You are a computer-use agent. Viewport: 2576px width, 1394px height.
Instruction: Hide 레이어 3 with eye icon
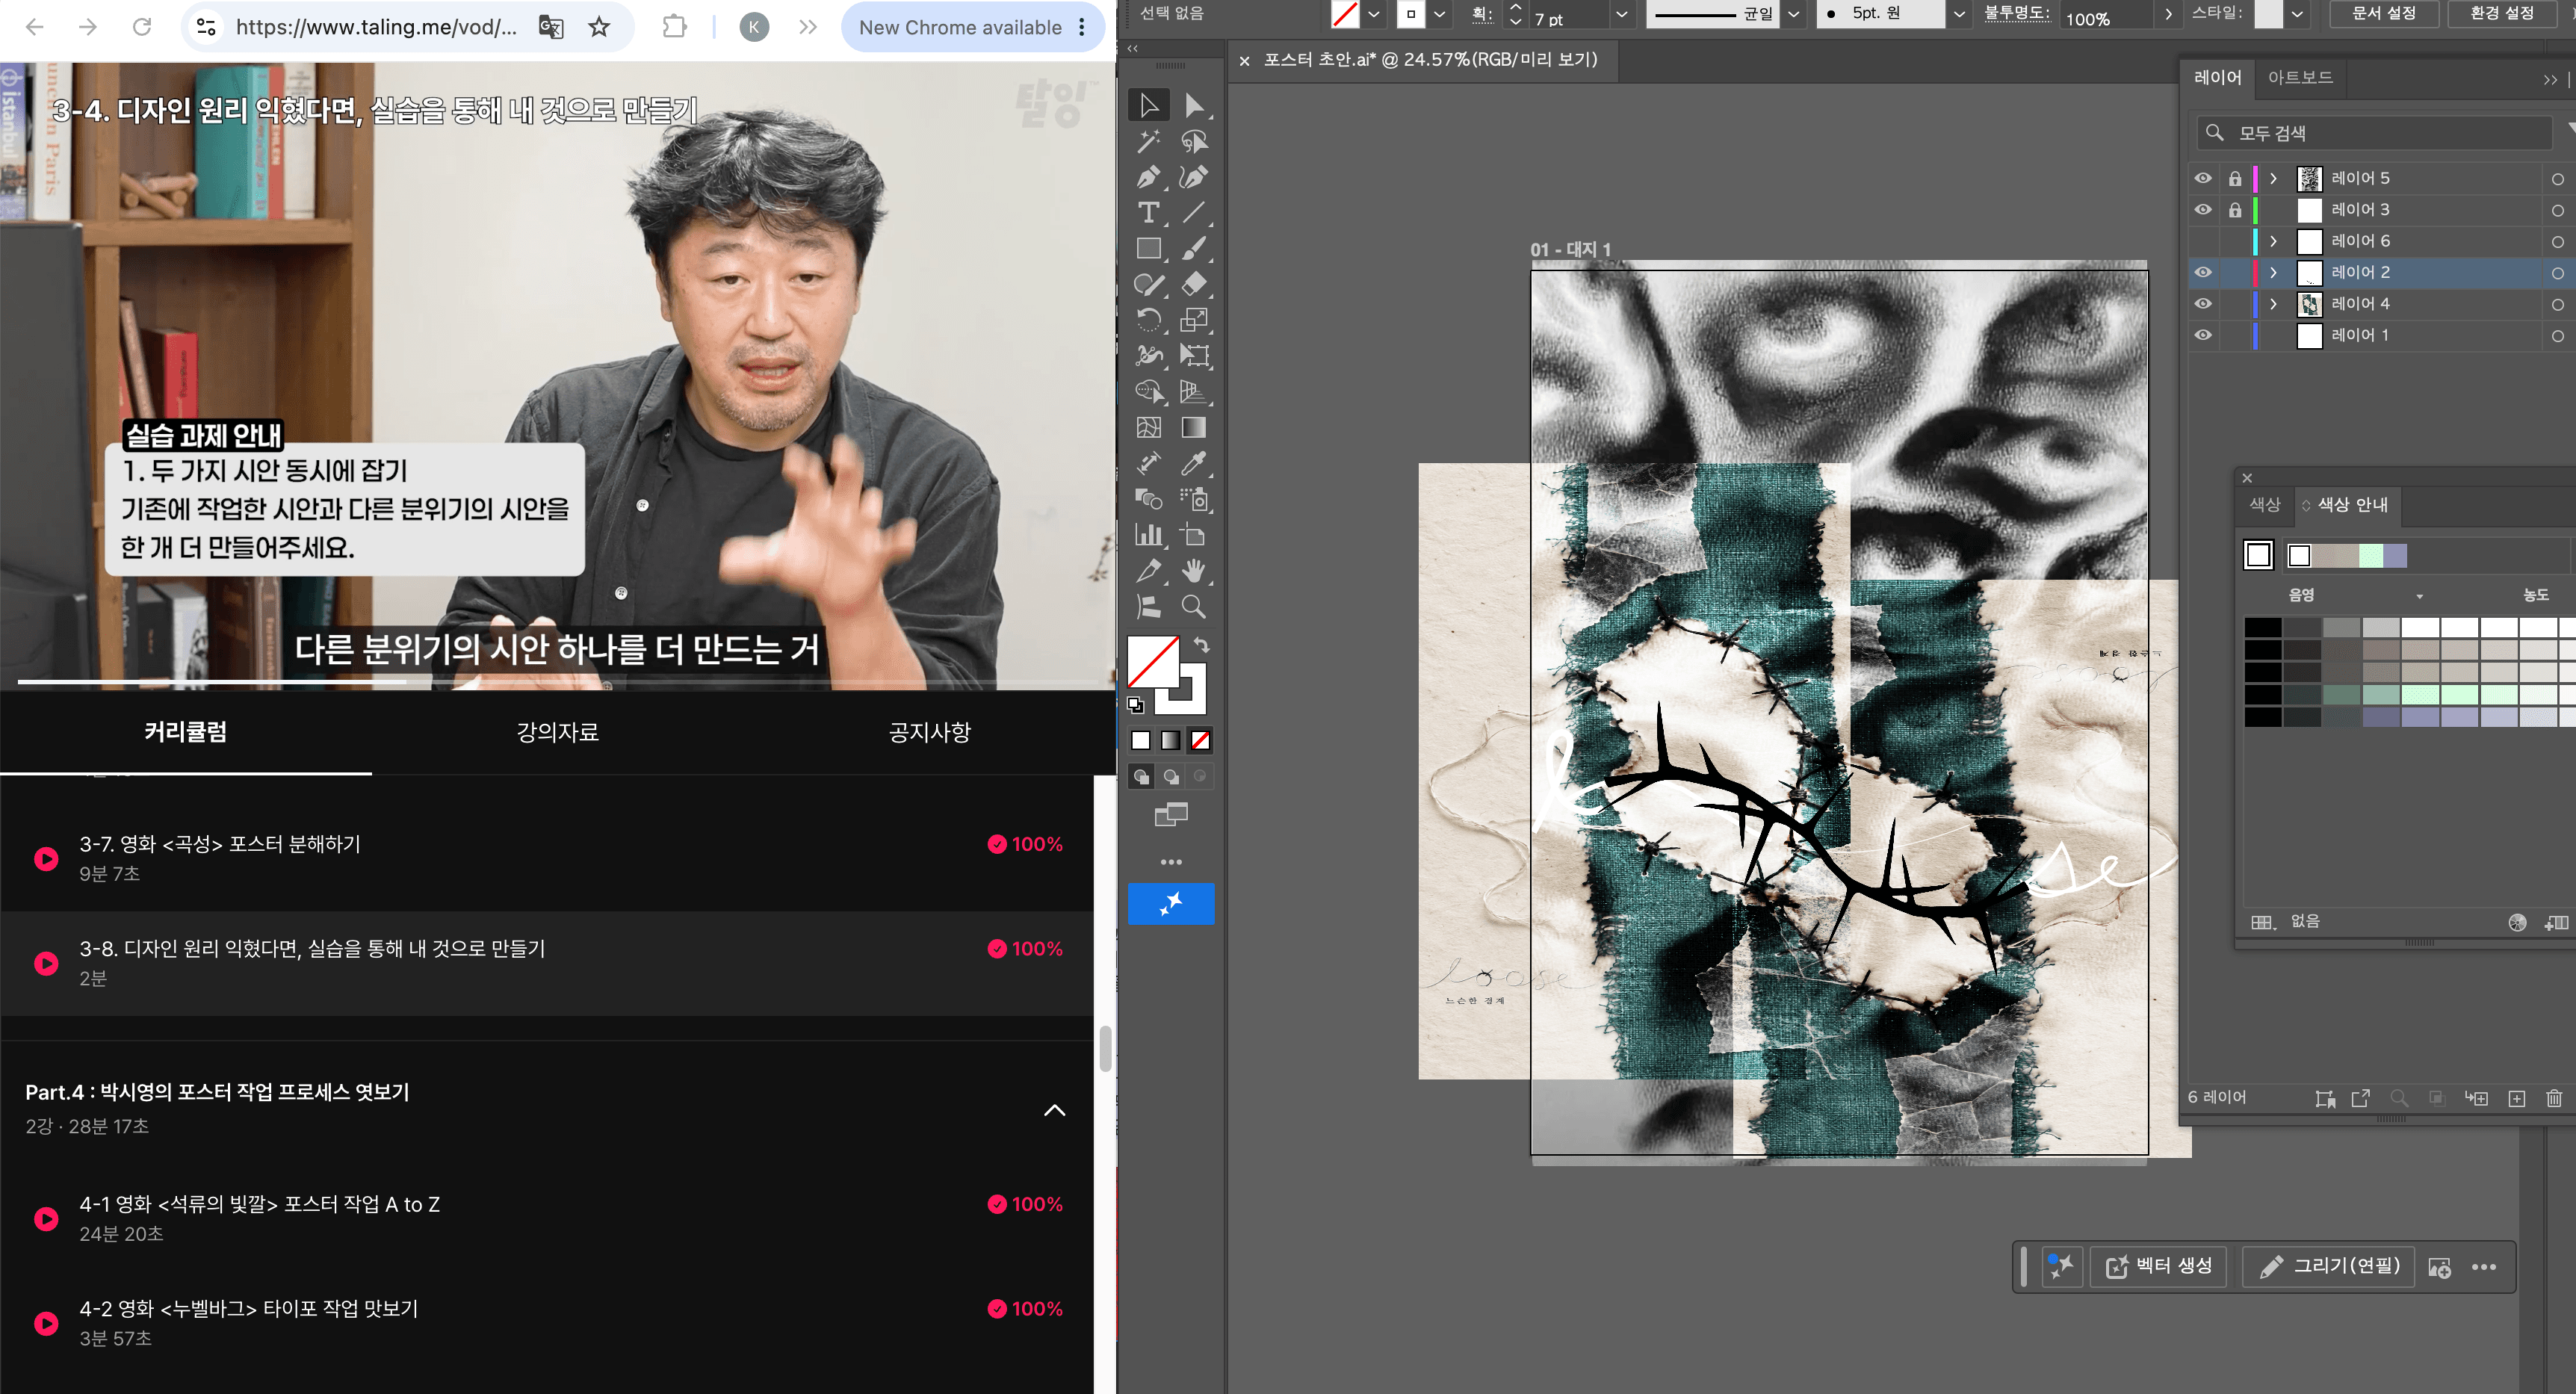(x=2203, y=210)
